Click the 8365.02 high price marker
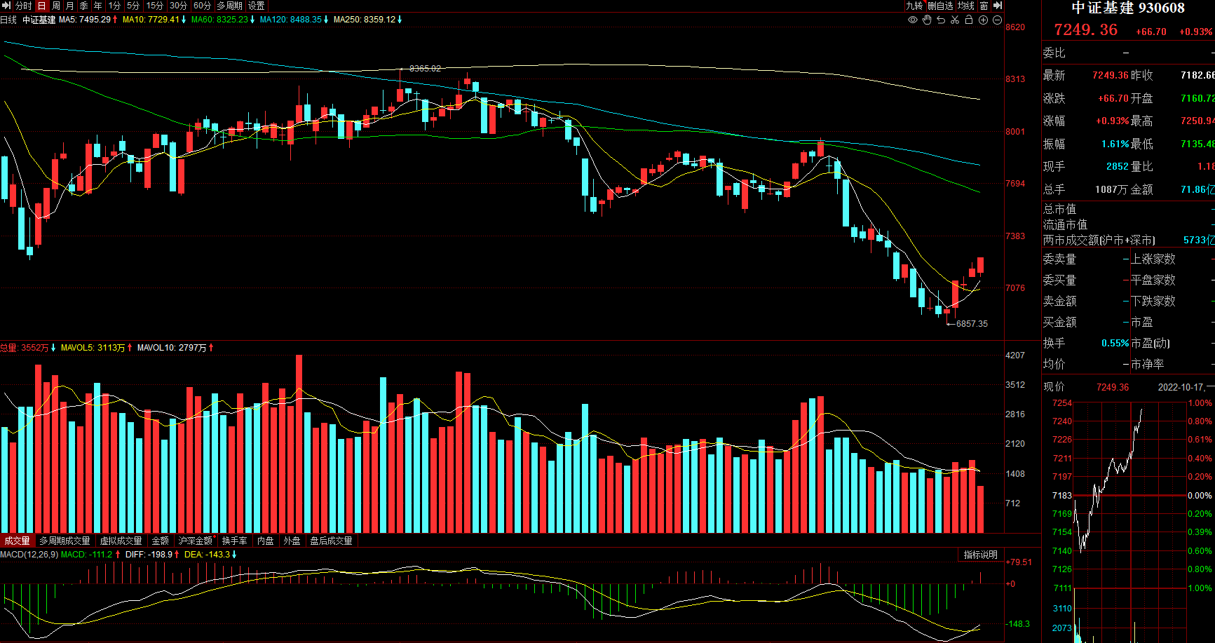The height and width of the screenshot is (643, 1215). (425, 68)
